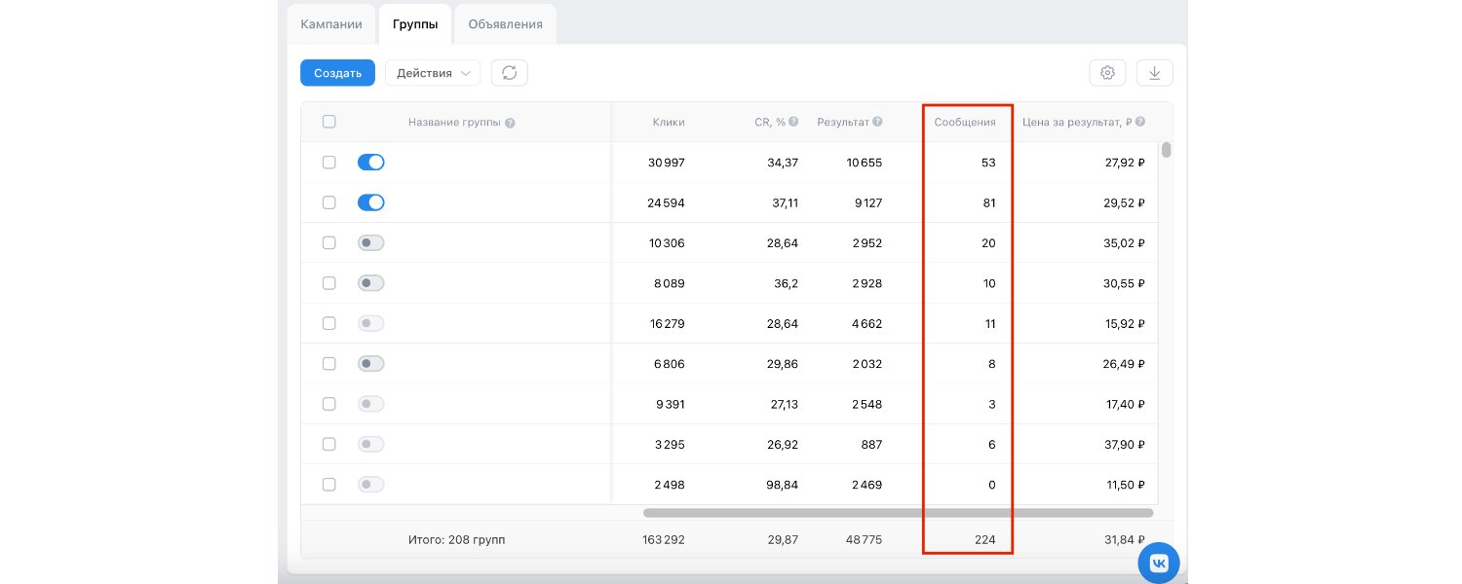Click help icon next to Название группы

click(x=511, y=123)
